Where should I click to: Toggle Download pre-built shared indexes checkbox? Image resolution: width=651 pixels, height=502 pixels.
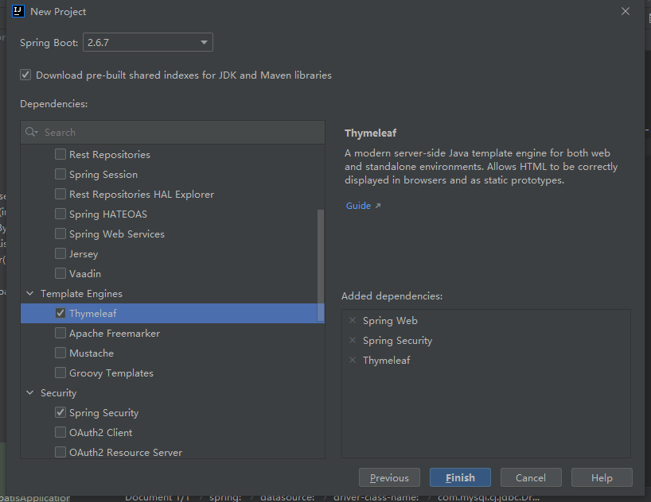pyautogui.click(x=25, y=75)
